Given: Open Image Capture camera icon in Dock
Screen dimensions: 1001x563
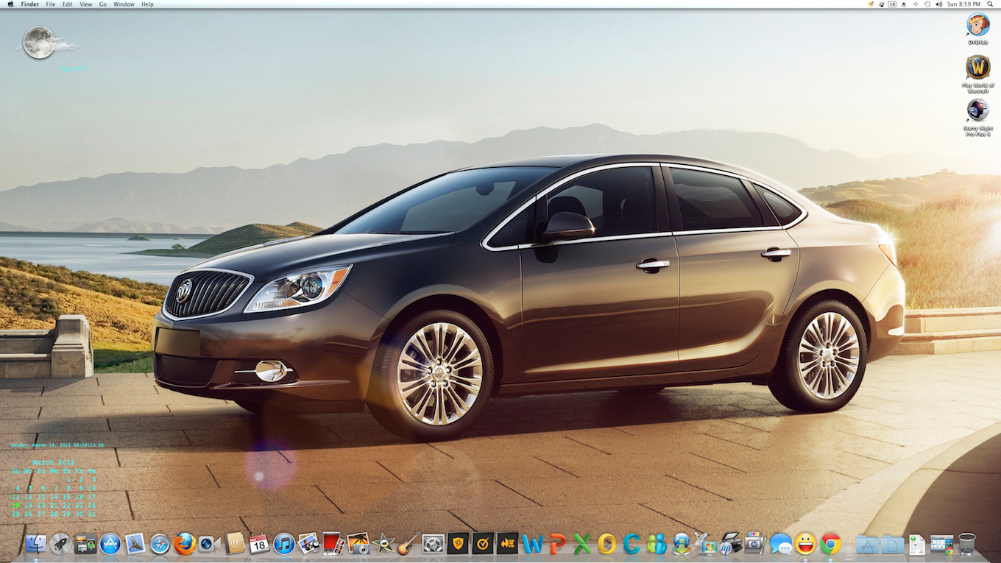Looking at the screenshot, I should tap(358, 544).
